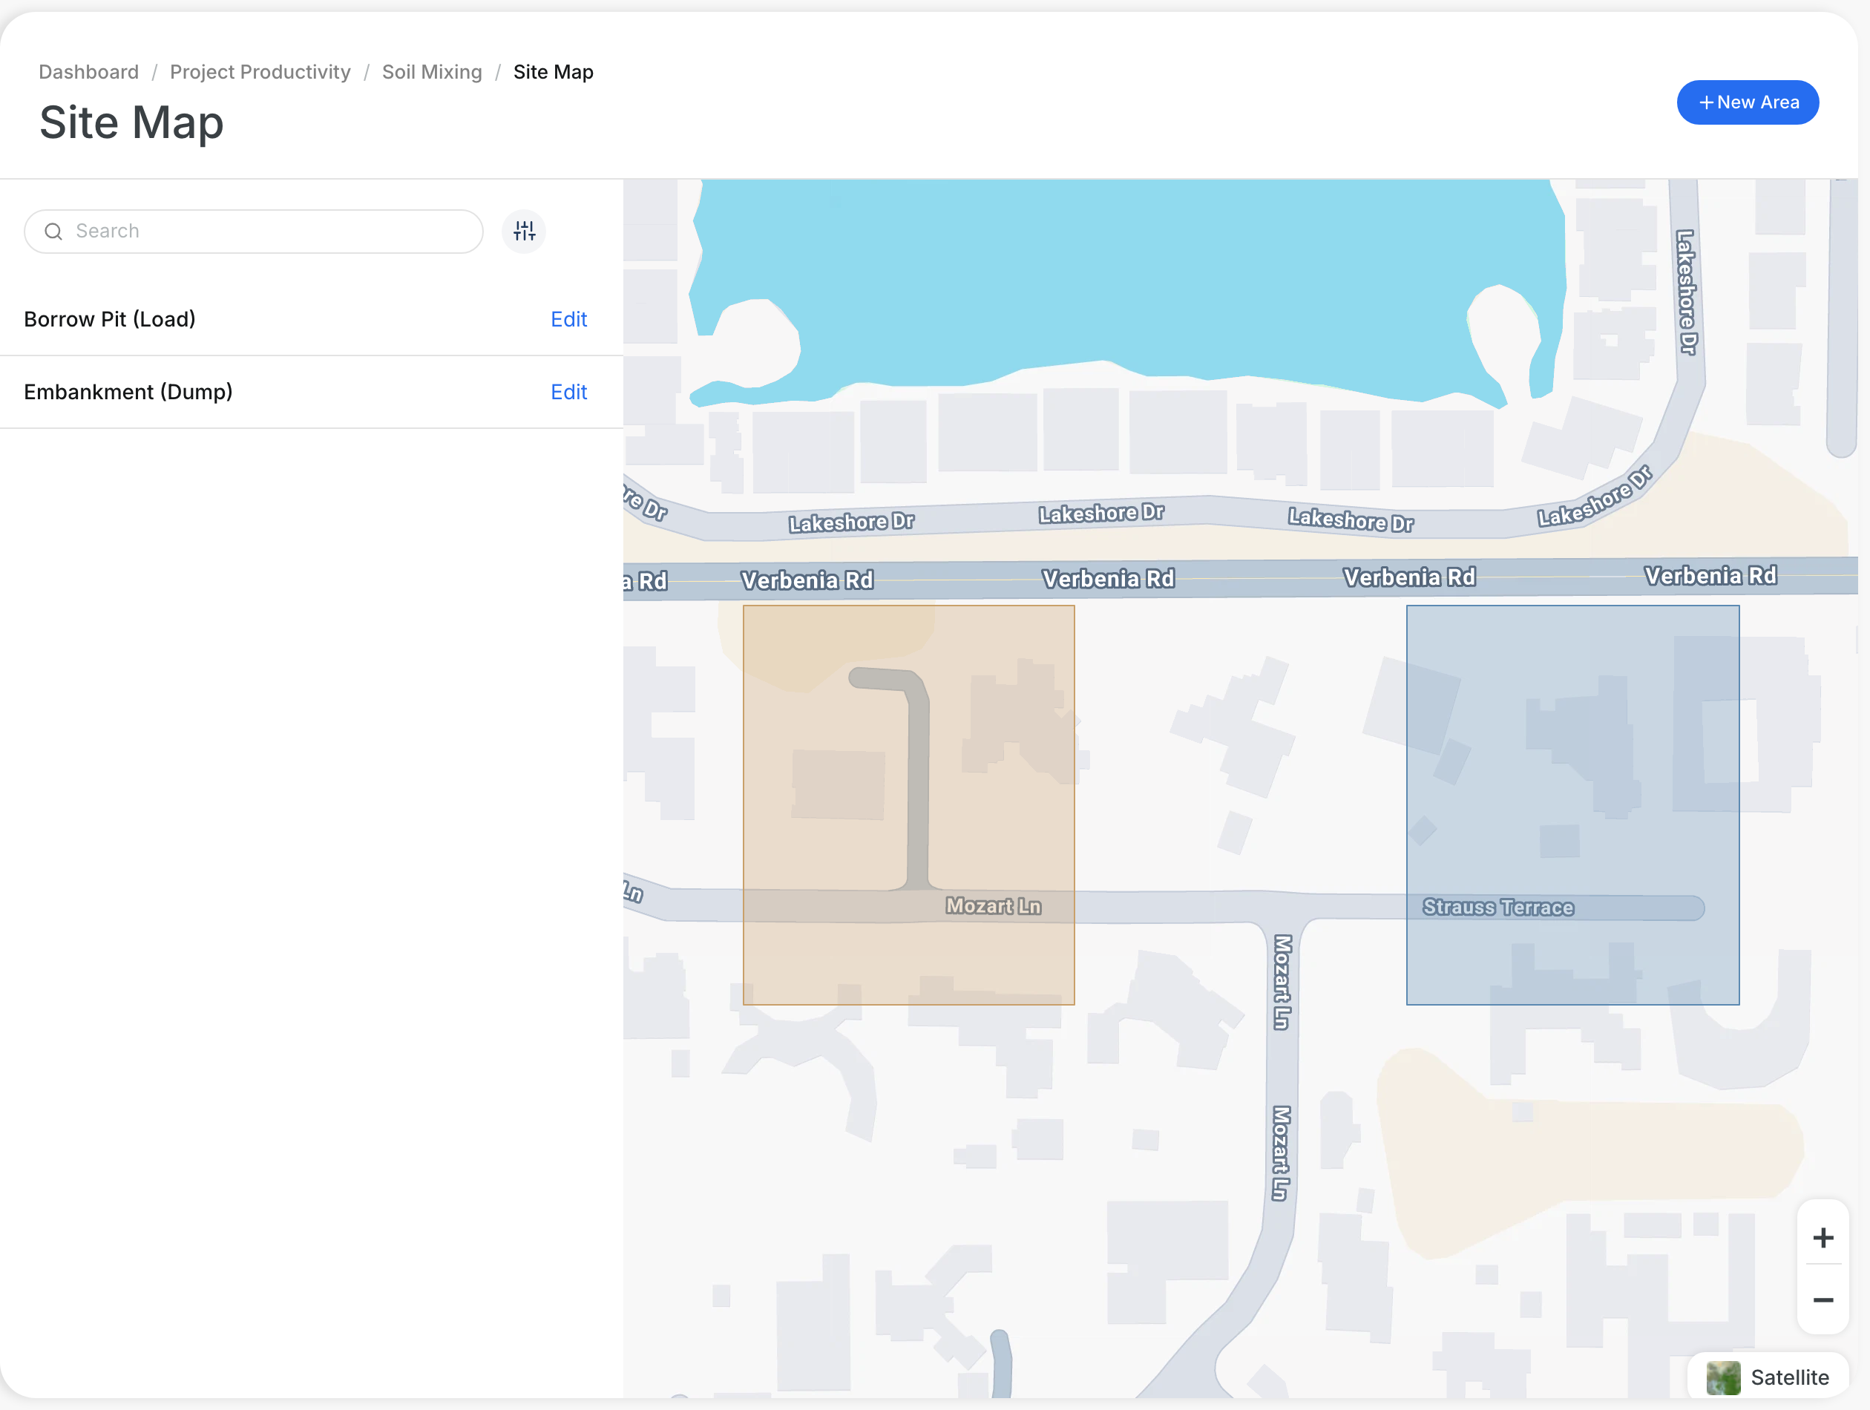Screen dimensions: 1870x1410
Task: Edit the Borrow Pit (Load) area
Action: [569, 320]
